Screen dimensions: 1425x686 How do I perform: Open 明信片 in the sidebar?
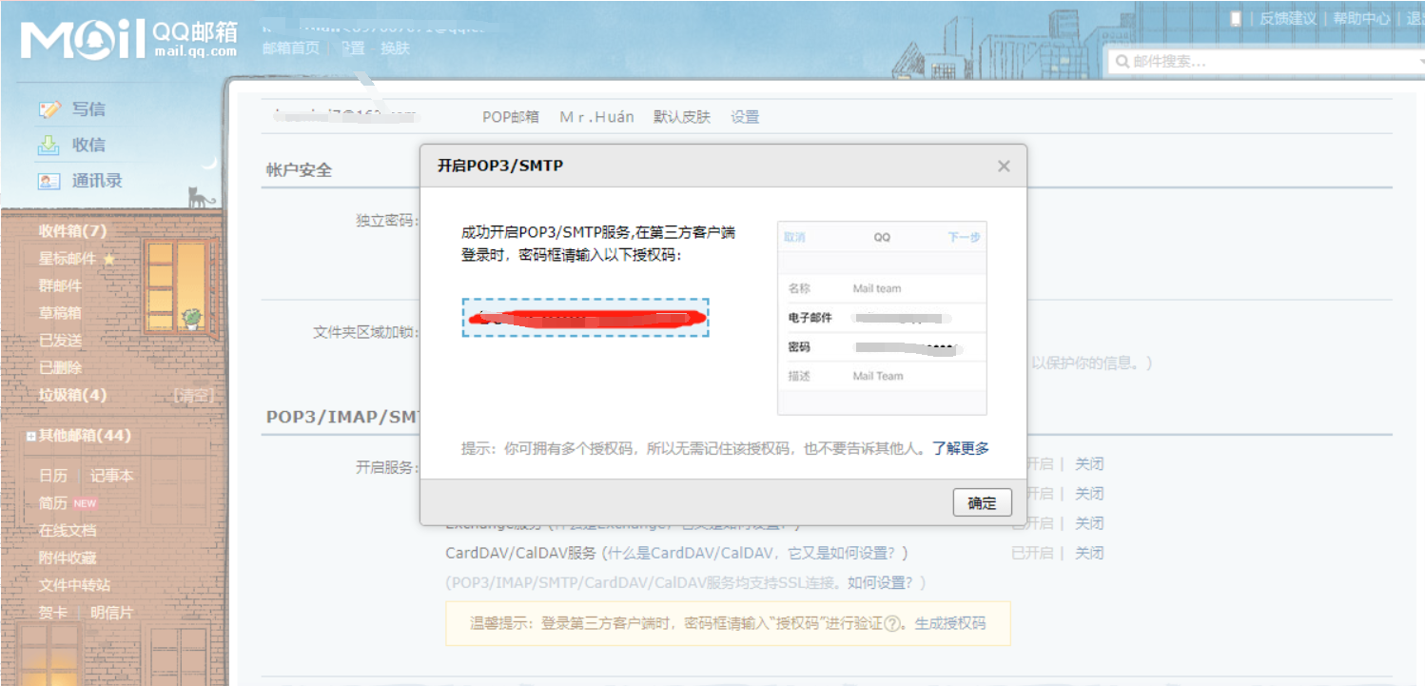click(112, 613)
